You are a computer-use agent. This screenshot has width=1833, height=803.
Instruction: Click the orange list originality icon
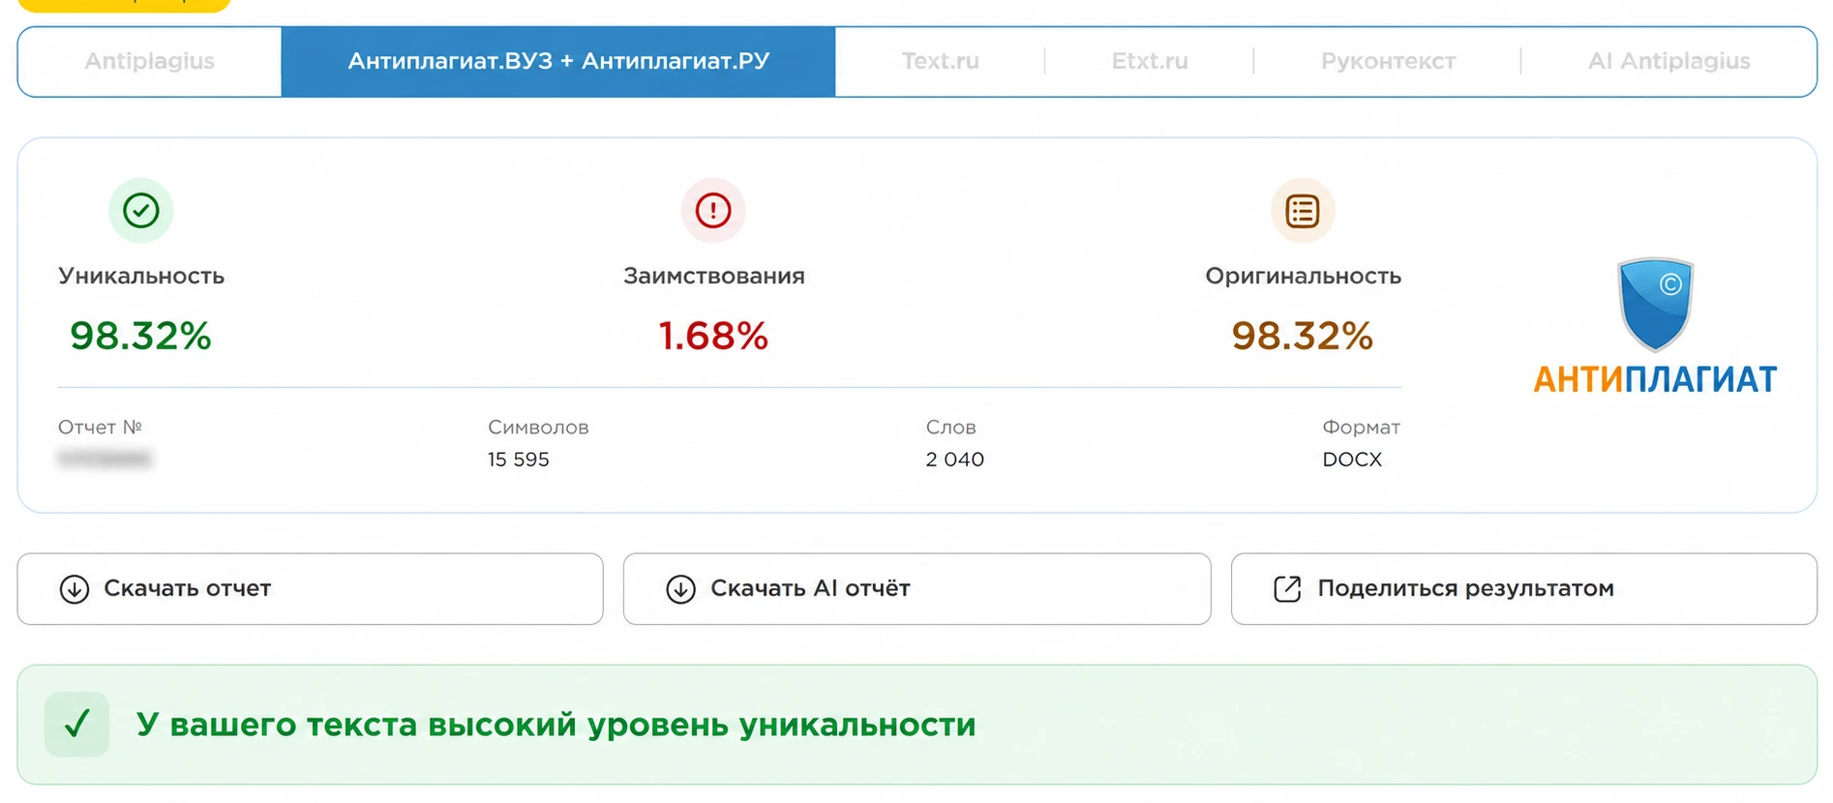[1303, 210]
